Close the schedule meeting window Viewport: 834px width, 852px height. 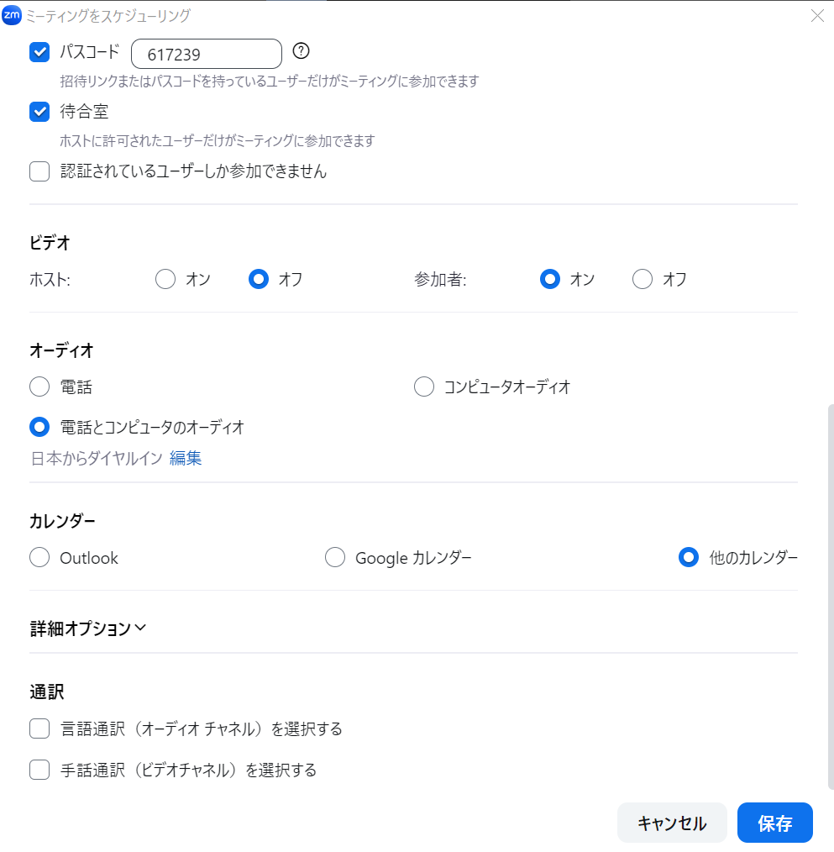click(x=817, y=16)
